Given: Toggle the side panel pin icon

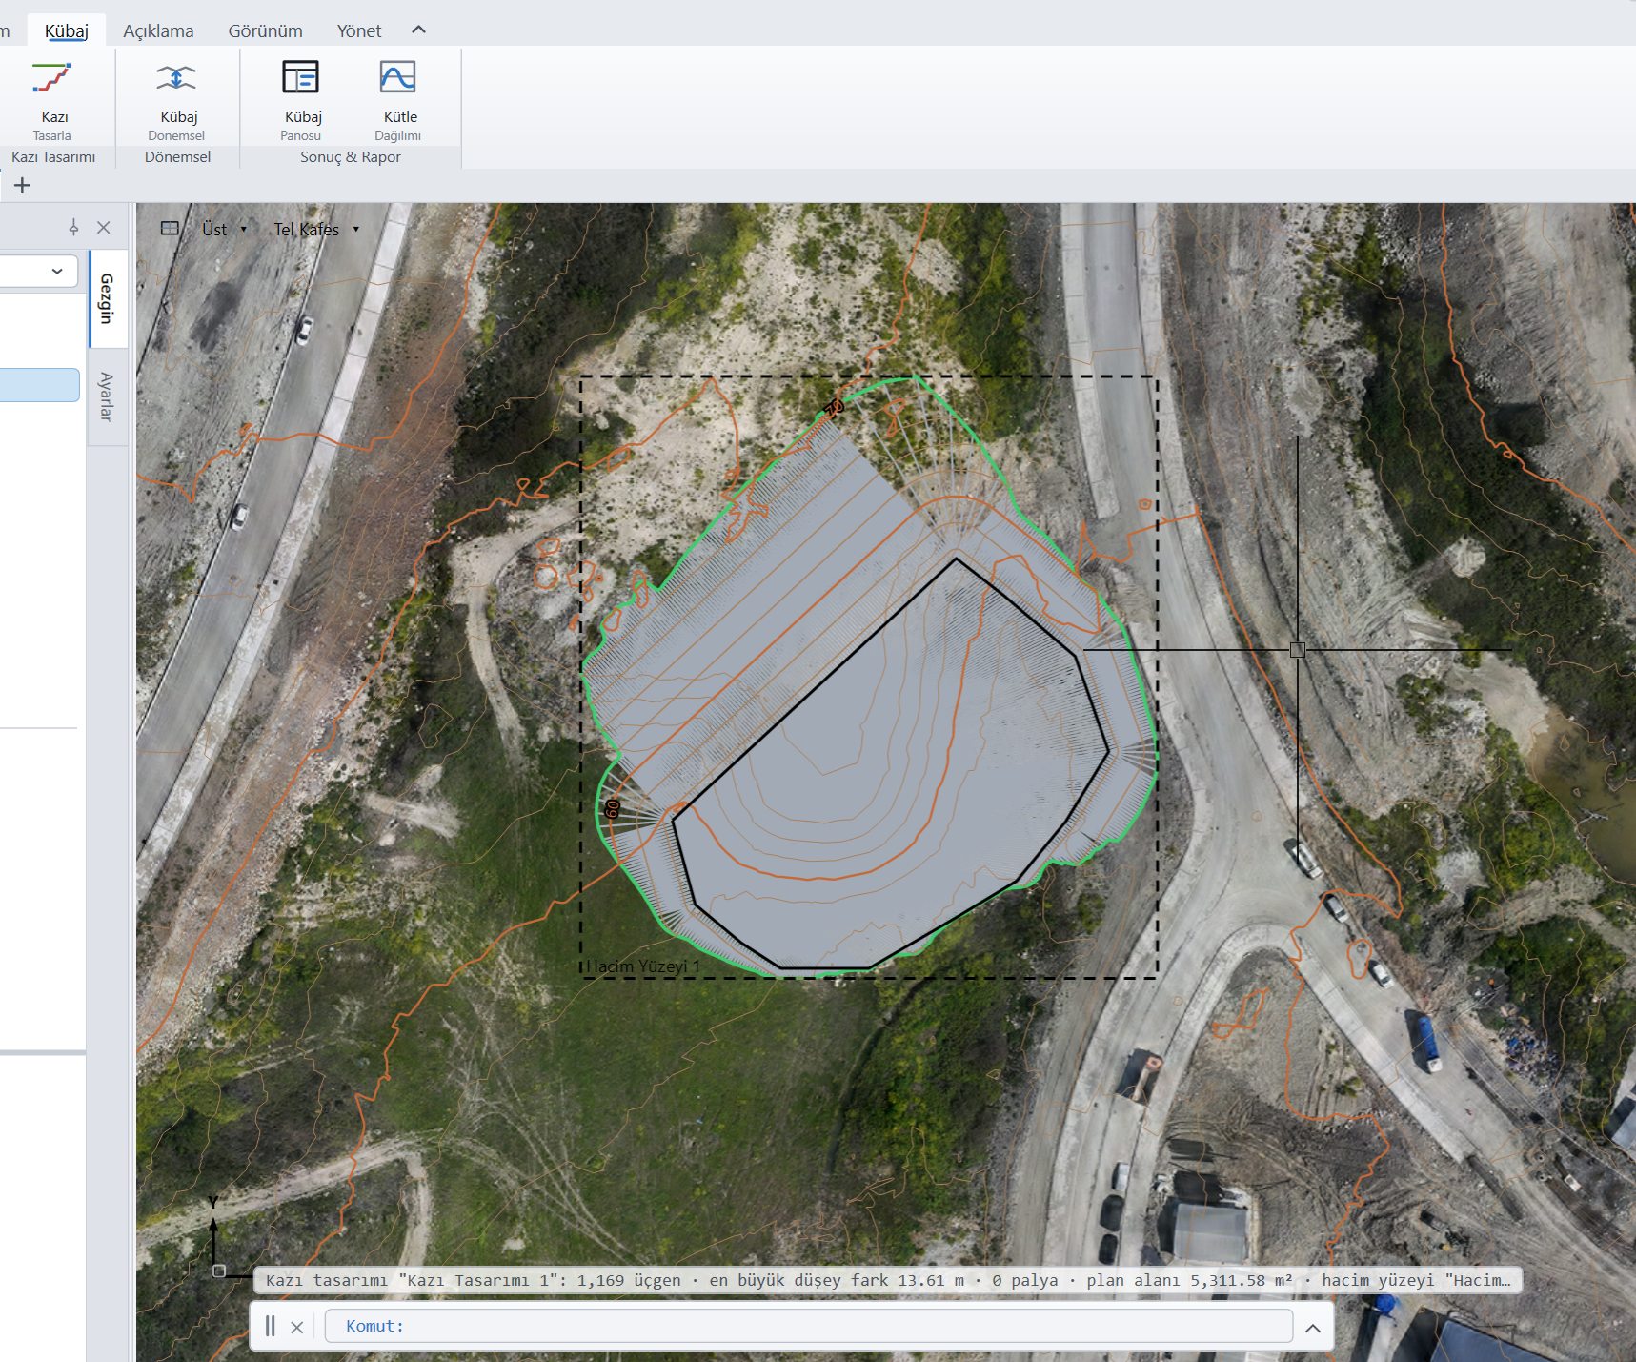Looking at the screenshot, I should [73, 227].
